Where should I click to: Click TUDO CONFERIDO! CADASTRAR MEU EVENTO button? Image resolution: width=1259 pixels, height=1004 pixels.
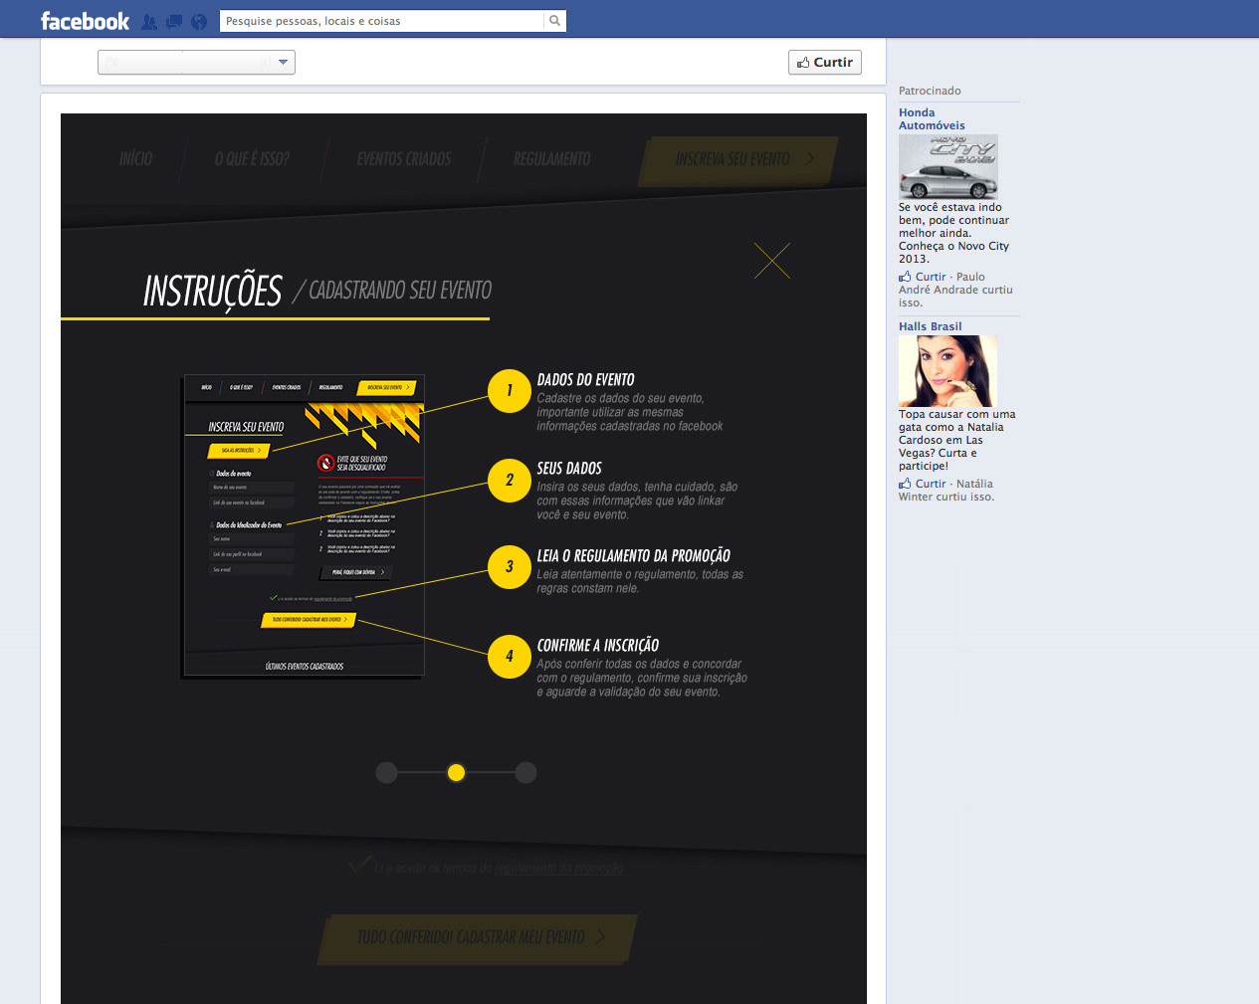[x=478, y=938]
